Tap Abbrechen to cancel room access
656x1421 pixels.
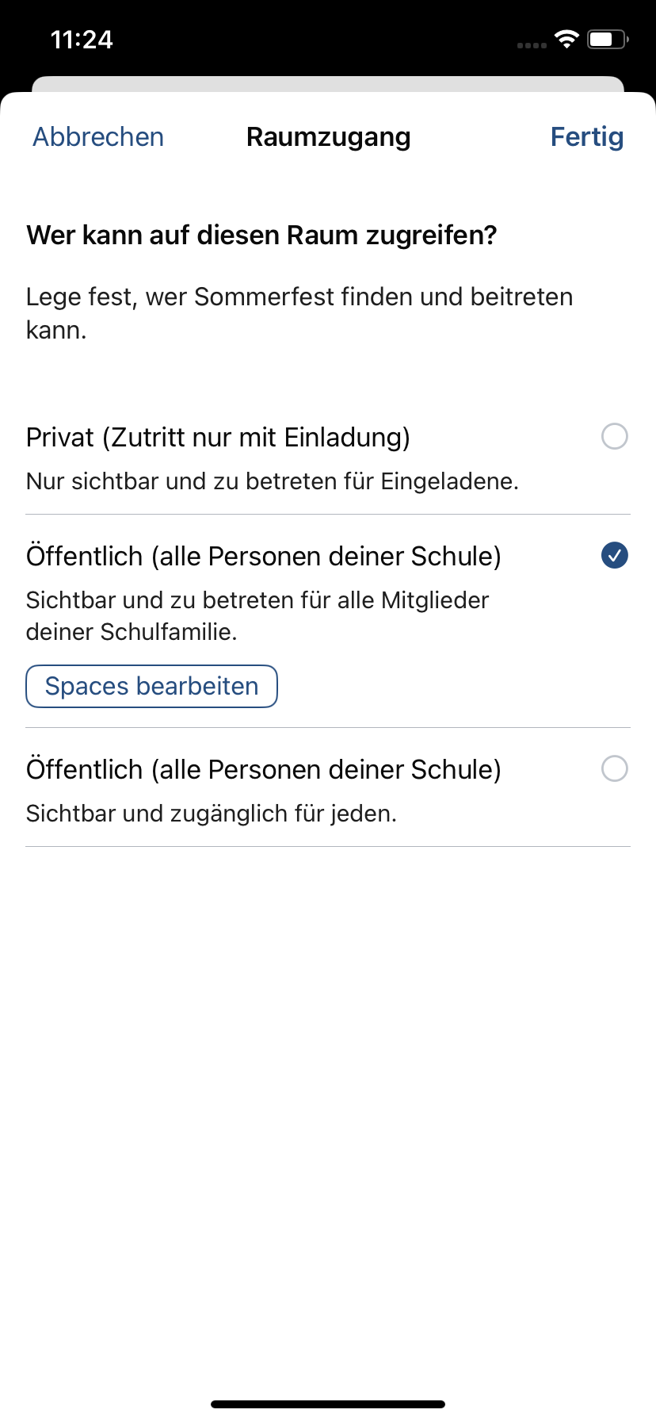[x=98, y=137]
